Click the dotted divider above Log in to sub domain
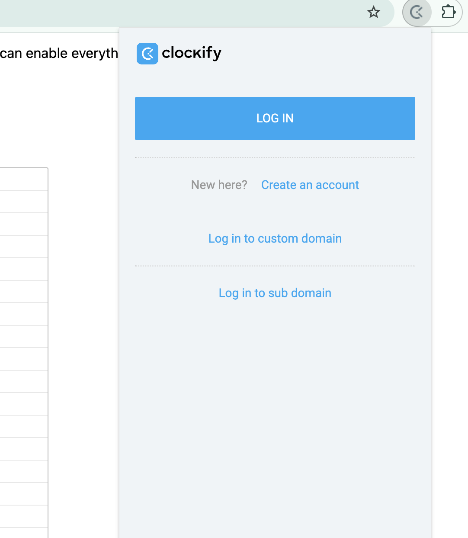Screen dimensions: 468x538 275,266
